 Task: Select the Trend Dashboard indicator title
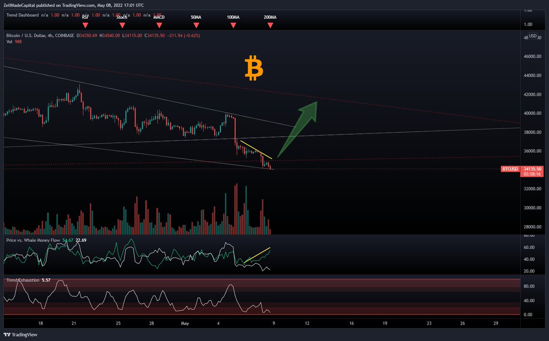pos(23,15)
